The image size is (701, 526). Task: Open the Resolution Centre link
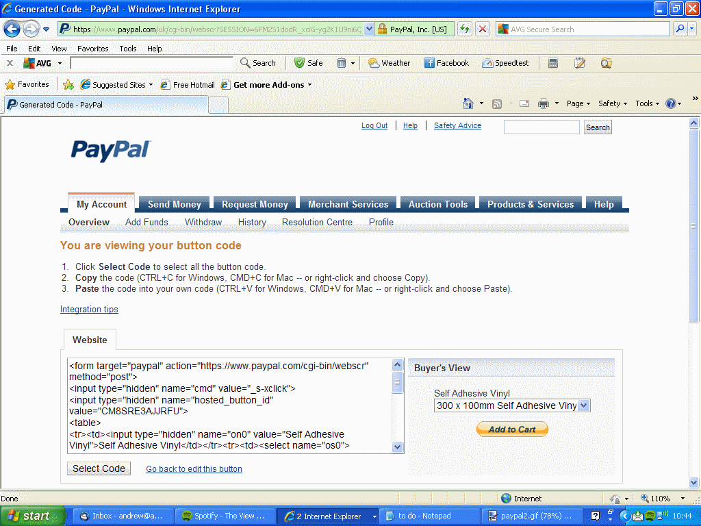click(x=317, y=223)
